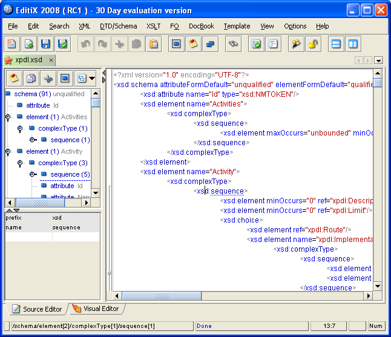
Task: Click the binoculars Search icon
Action: click(x=233, y=44)
